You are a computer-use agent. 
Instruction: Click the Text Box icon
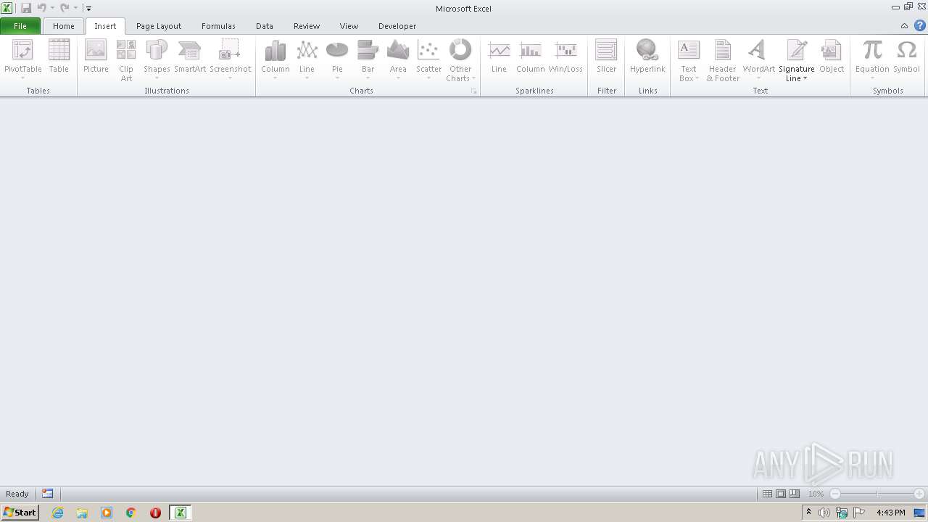tap(688, 51)
